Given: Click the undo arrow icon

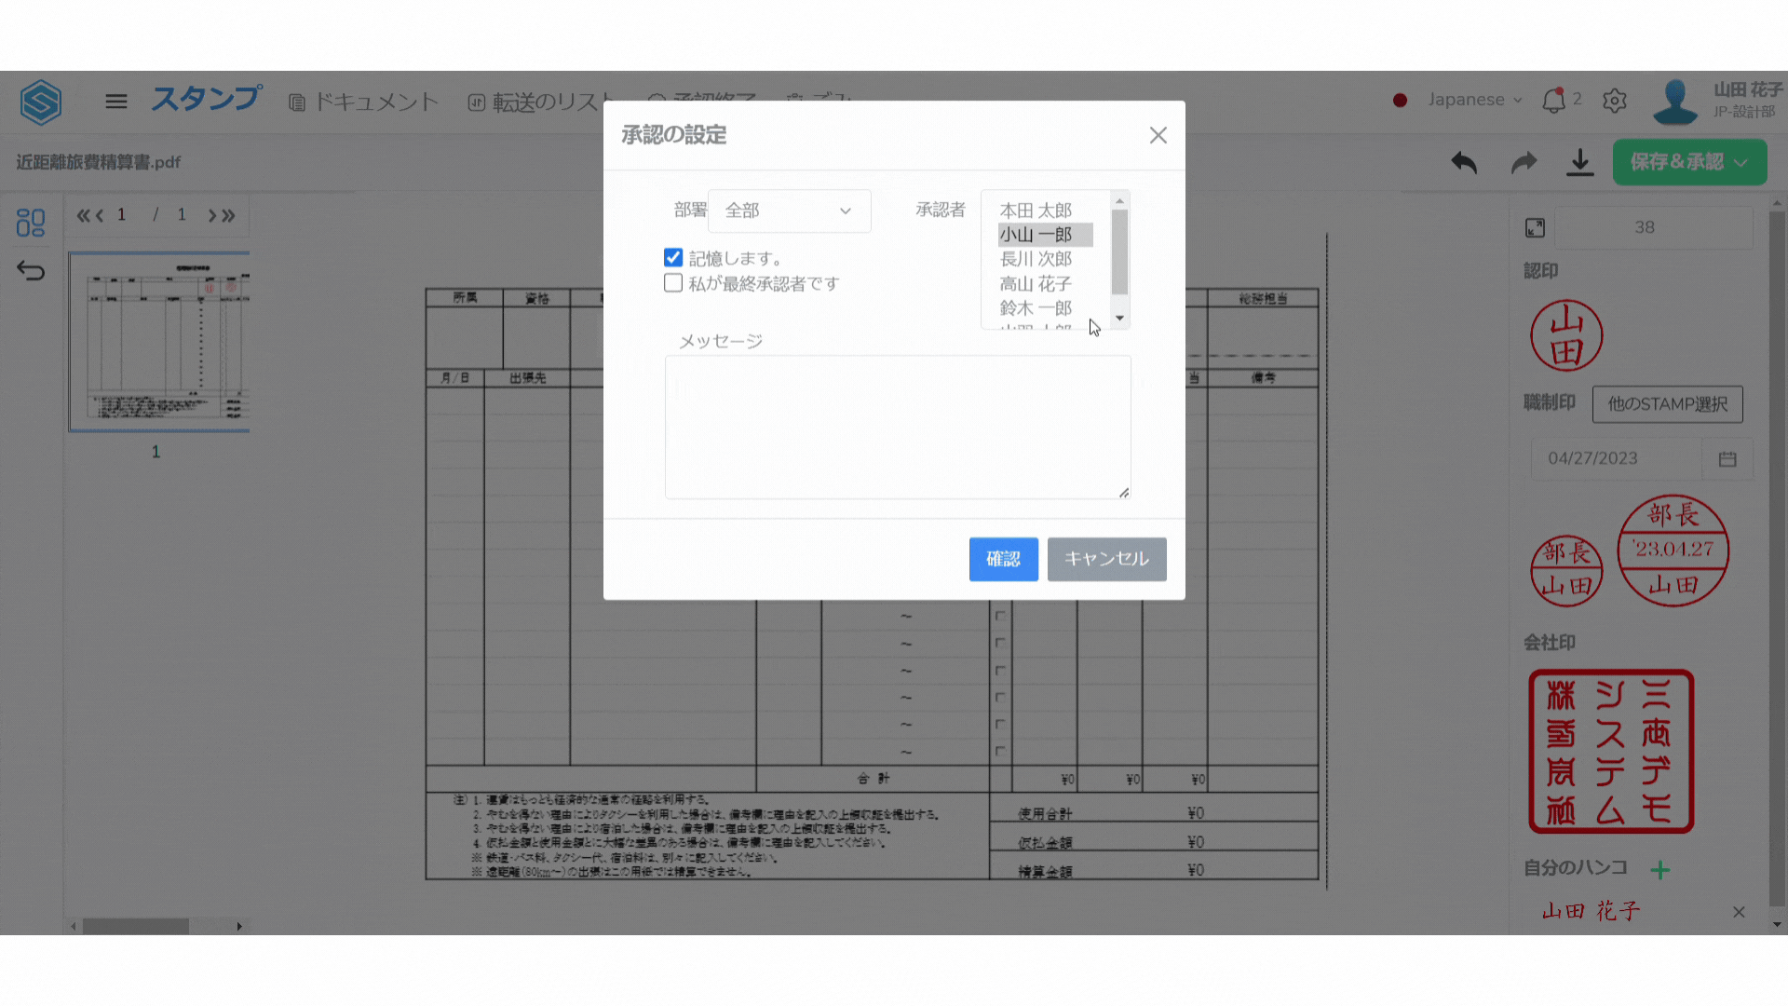Looking at the screenshot, I should click(1464, 162).
